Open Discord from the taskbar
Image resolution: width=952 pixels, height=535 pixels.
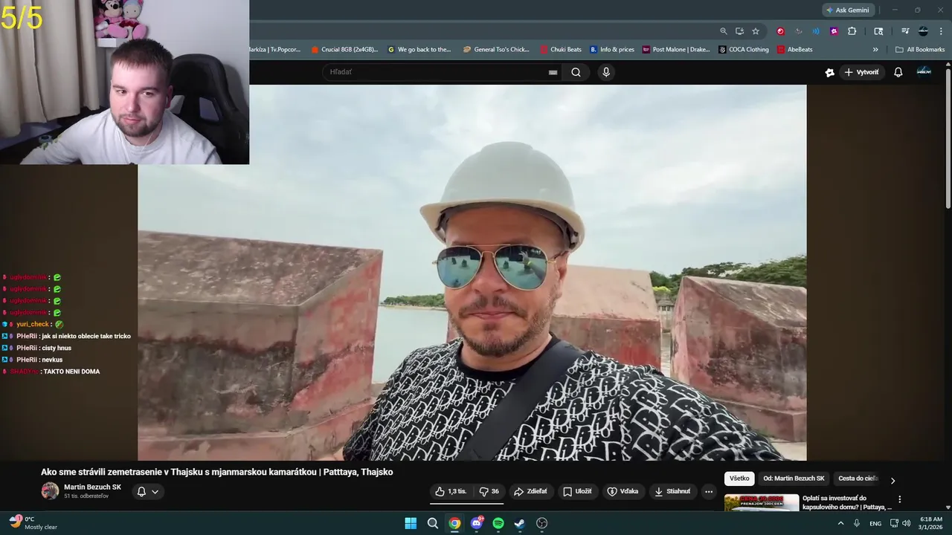(x=477, y=523)
